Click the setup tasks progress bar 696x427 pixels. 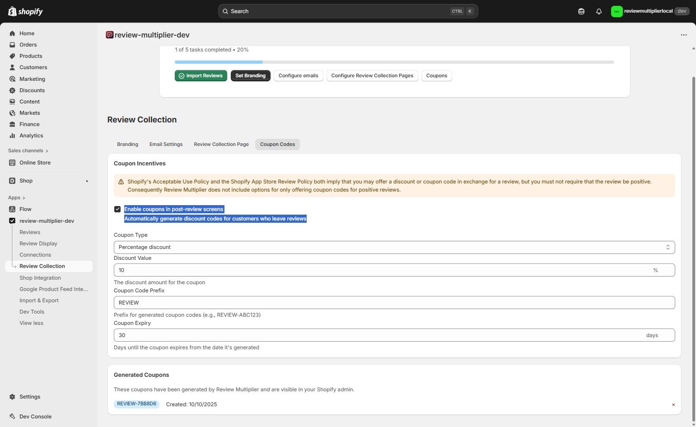click(394, 62)
